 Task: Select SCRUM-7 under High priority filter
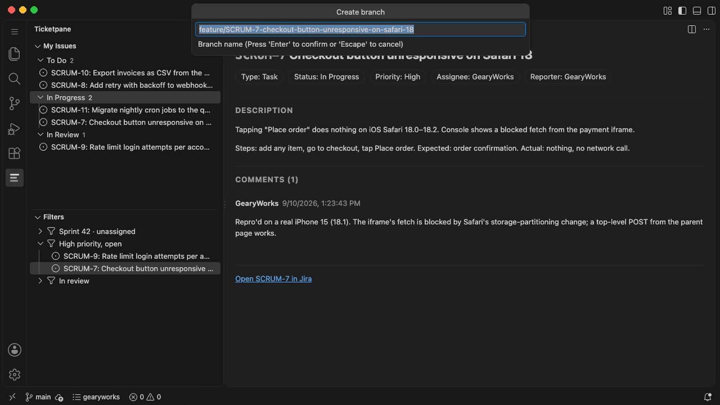(125, 269)
